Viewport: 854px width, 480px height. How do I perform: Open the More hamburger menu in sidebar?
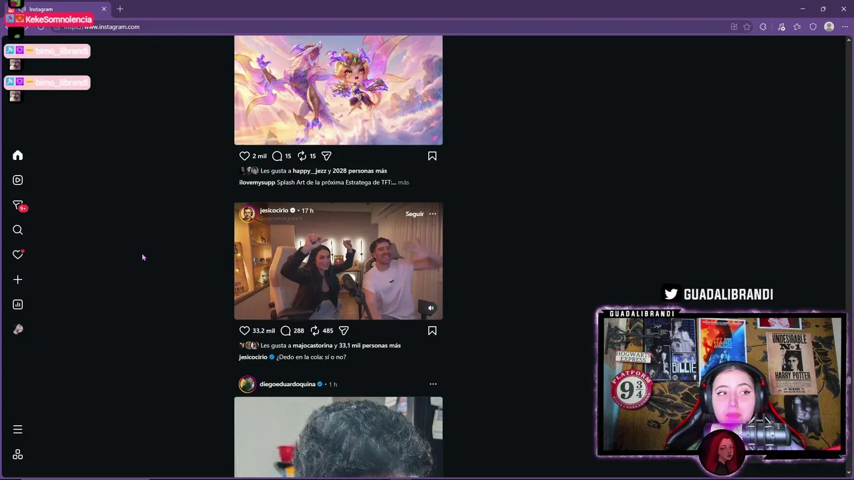[18, 429]
